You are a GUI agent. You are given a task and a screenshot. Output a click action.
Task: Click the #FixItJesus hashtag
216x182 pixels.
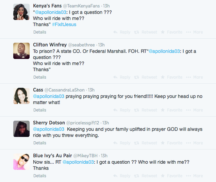pyautogui.click(x=64, y=24)
